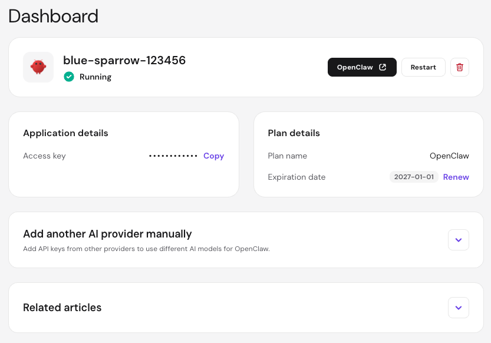
Task: Click the Add another AI provider manually heading
Action: [x=107, y=234]
